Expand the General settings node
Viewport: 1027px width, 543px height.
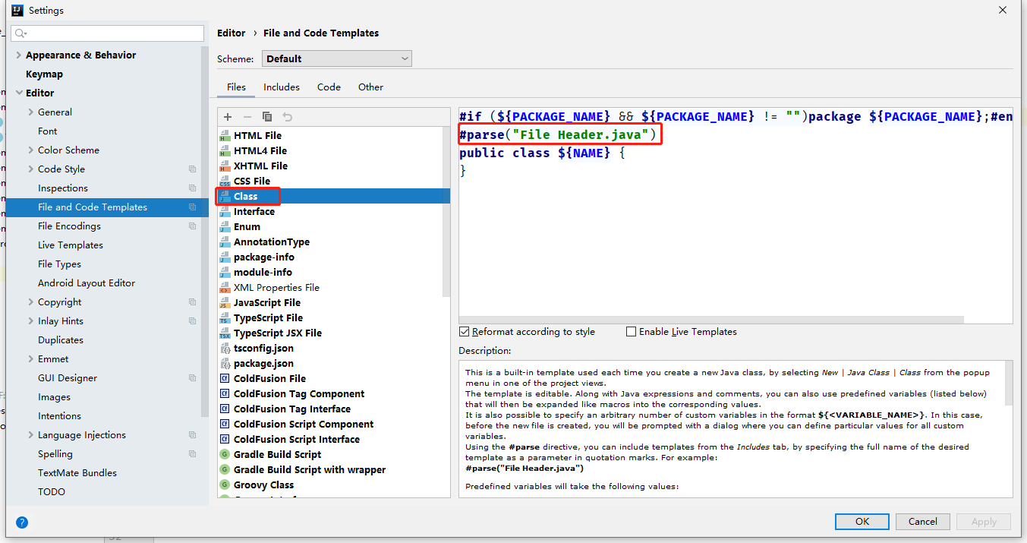tap(31, 112)
